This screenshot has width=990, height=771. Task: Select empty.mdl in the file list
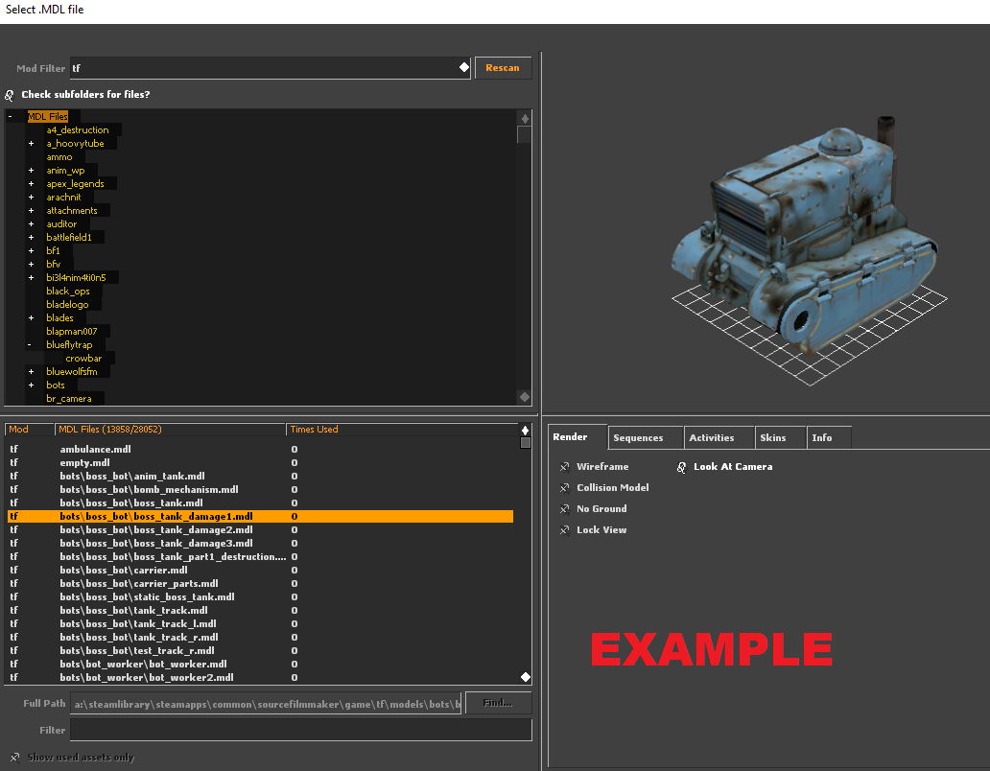tap(260, 462)
